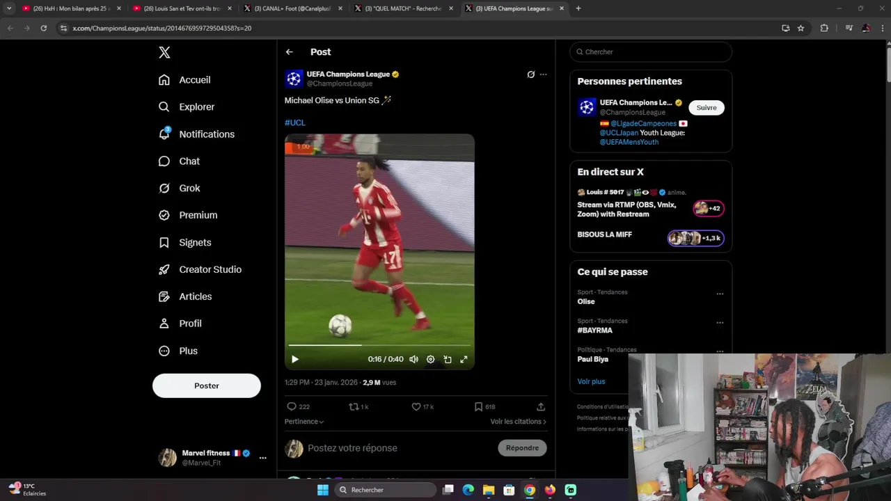Open Microsoft Edge from taskbar
The image size is (891, 501).
pyautogui.click(x=468, y=490)
